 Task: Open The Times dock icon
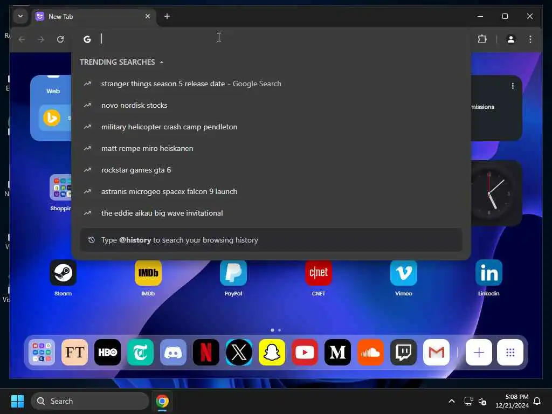141,353
